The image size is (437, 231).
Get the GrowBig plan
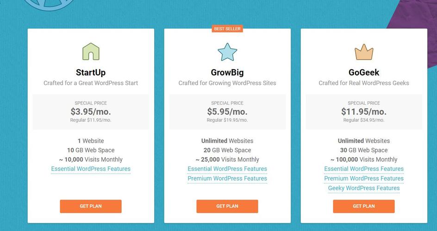pyautogui.click(x=227, y=206)
